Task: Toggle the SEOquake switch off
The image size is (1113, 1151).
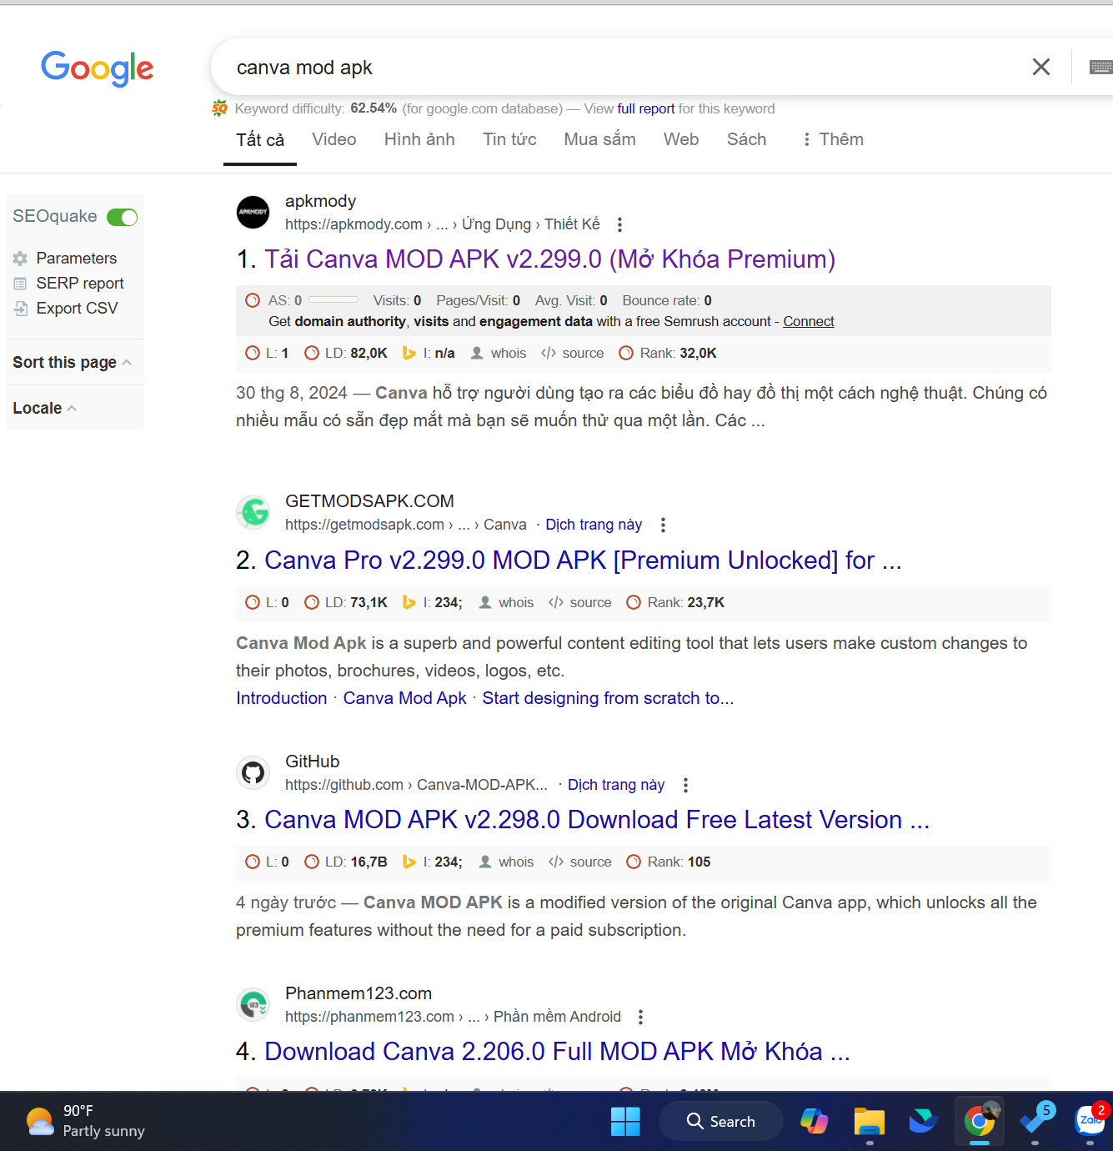Action: (x=123, y=217)
